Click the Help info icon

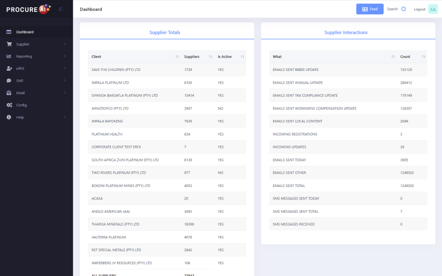tap(9, 117)
